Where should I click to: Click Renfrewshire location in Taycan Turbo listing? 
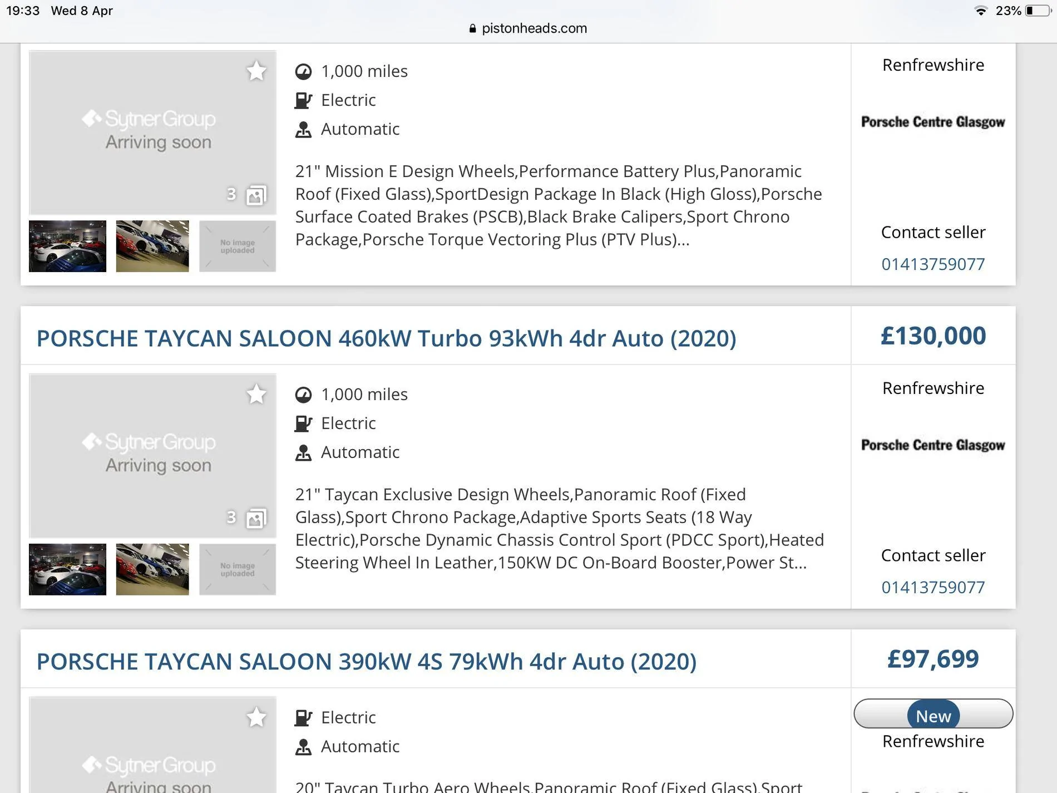(933, 388)
